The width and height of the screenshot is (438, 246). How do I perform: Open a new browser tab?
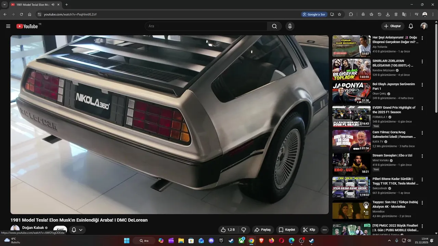[66, 5]
